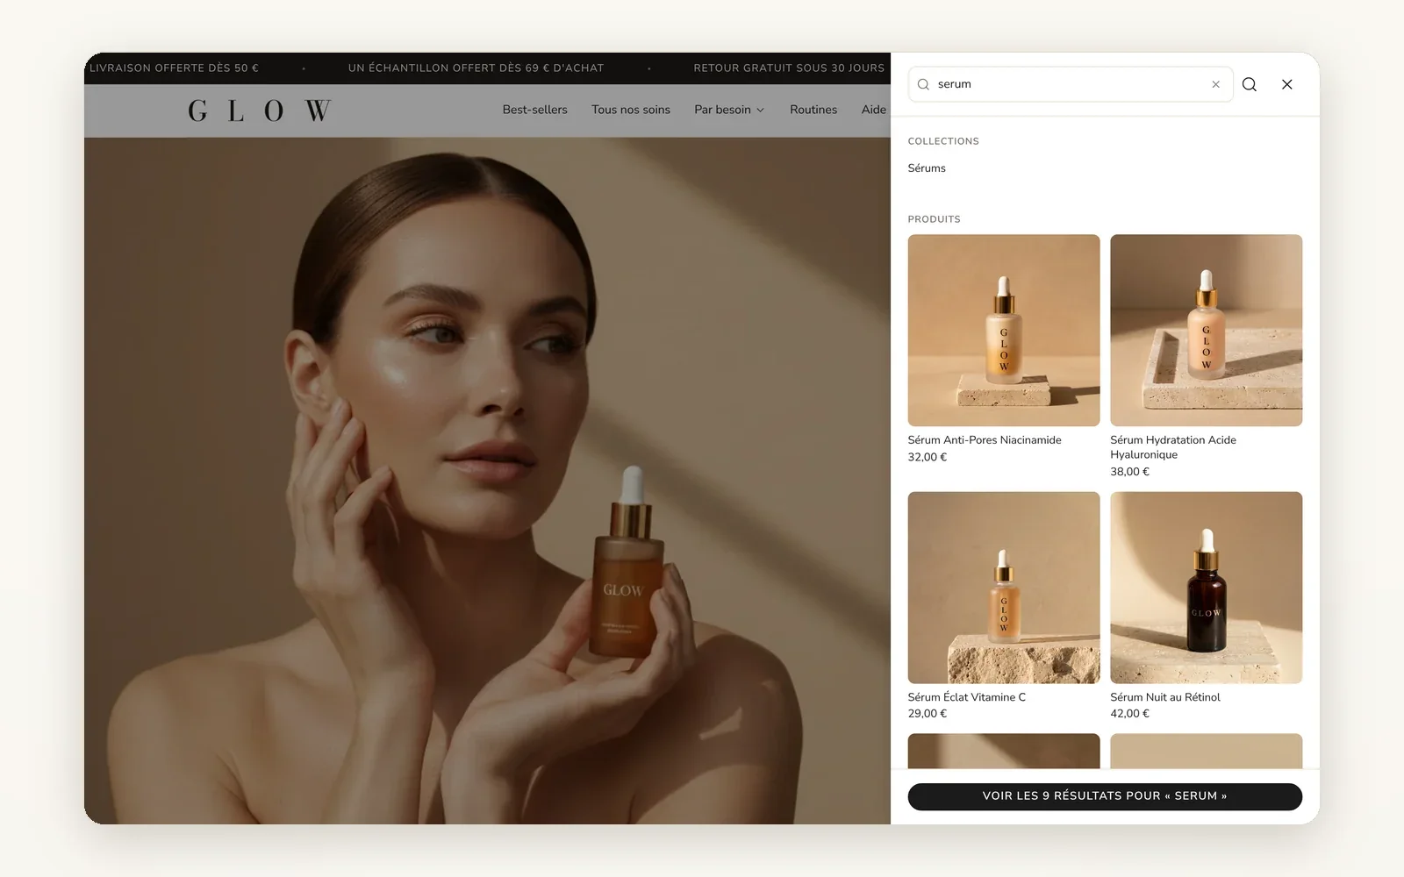
Task: Open the Routines menu item
Action: [x=813, y=110]
